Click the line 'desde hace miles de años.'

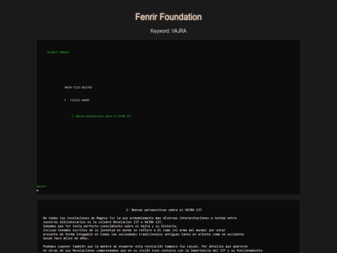[66, 239]
